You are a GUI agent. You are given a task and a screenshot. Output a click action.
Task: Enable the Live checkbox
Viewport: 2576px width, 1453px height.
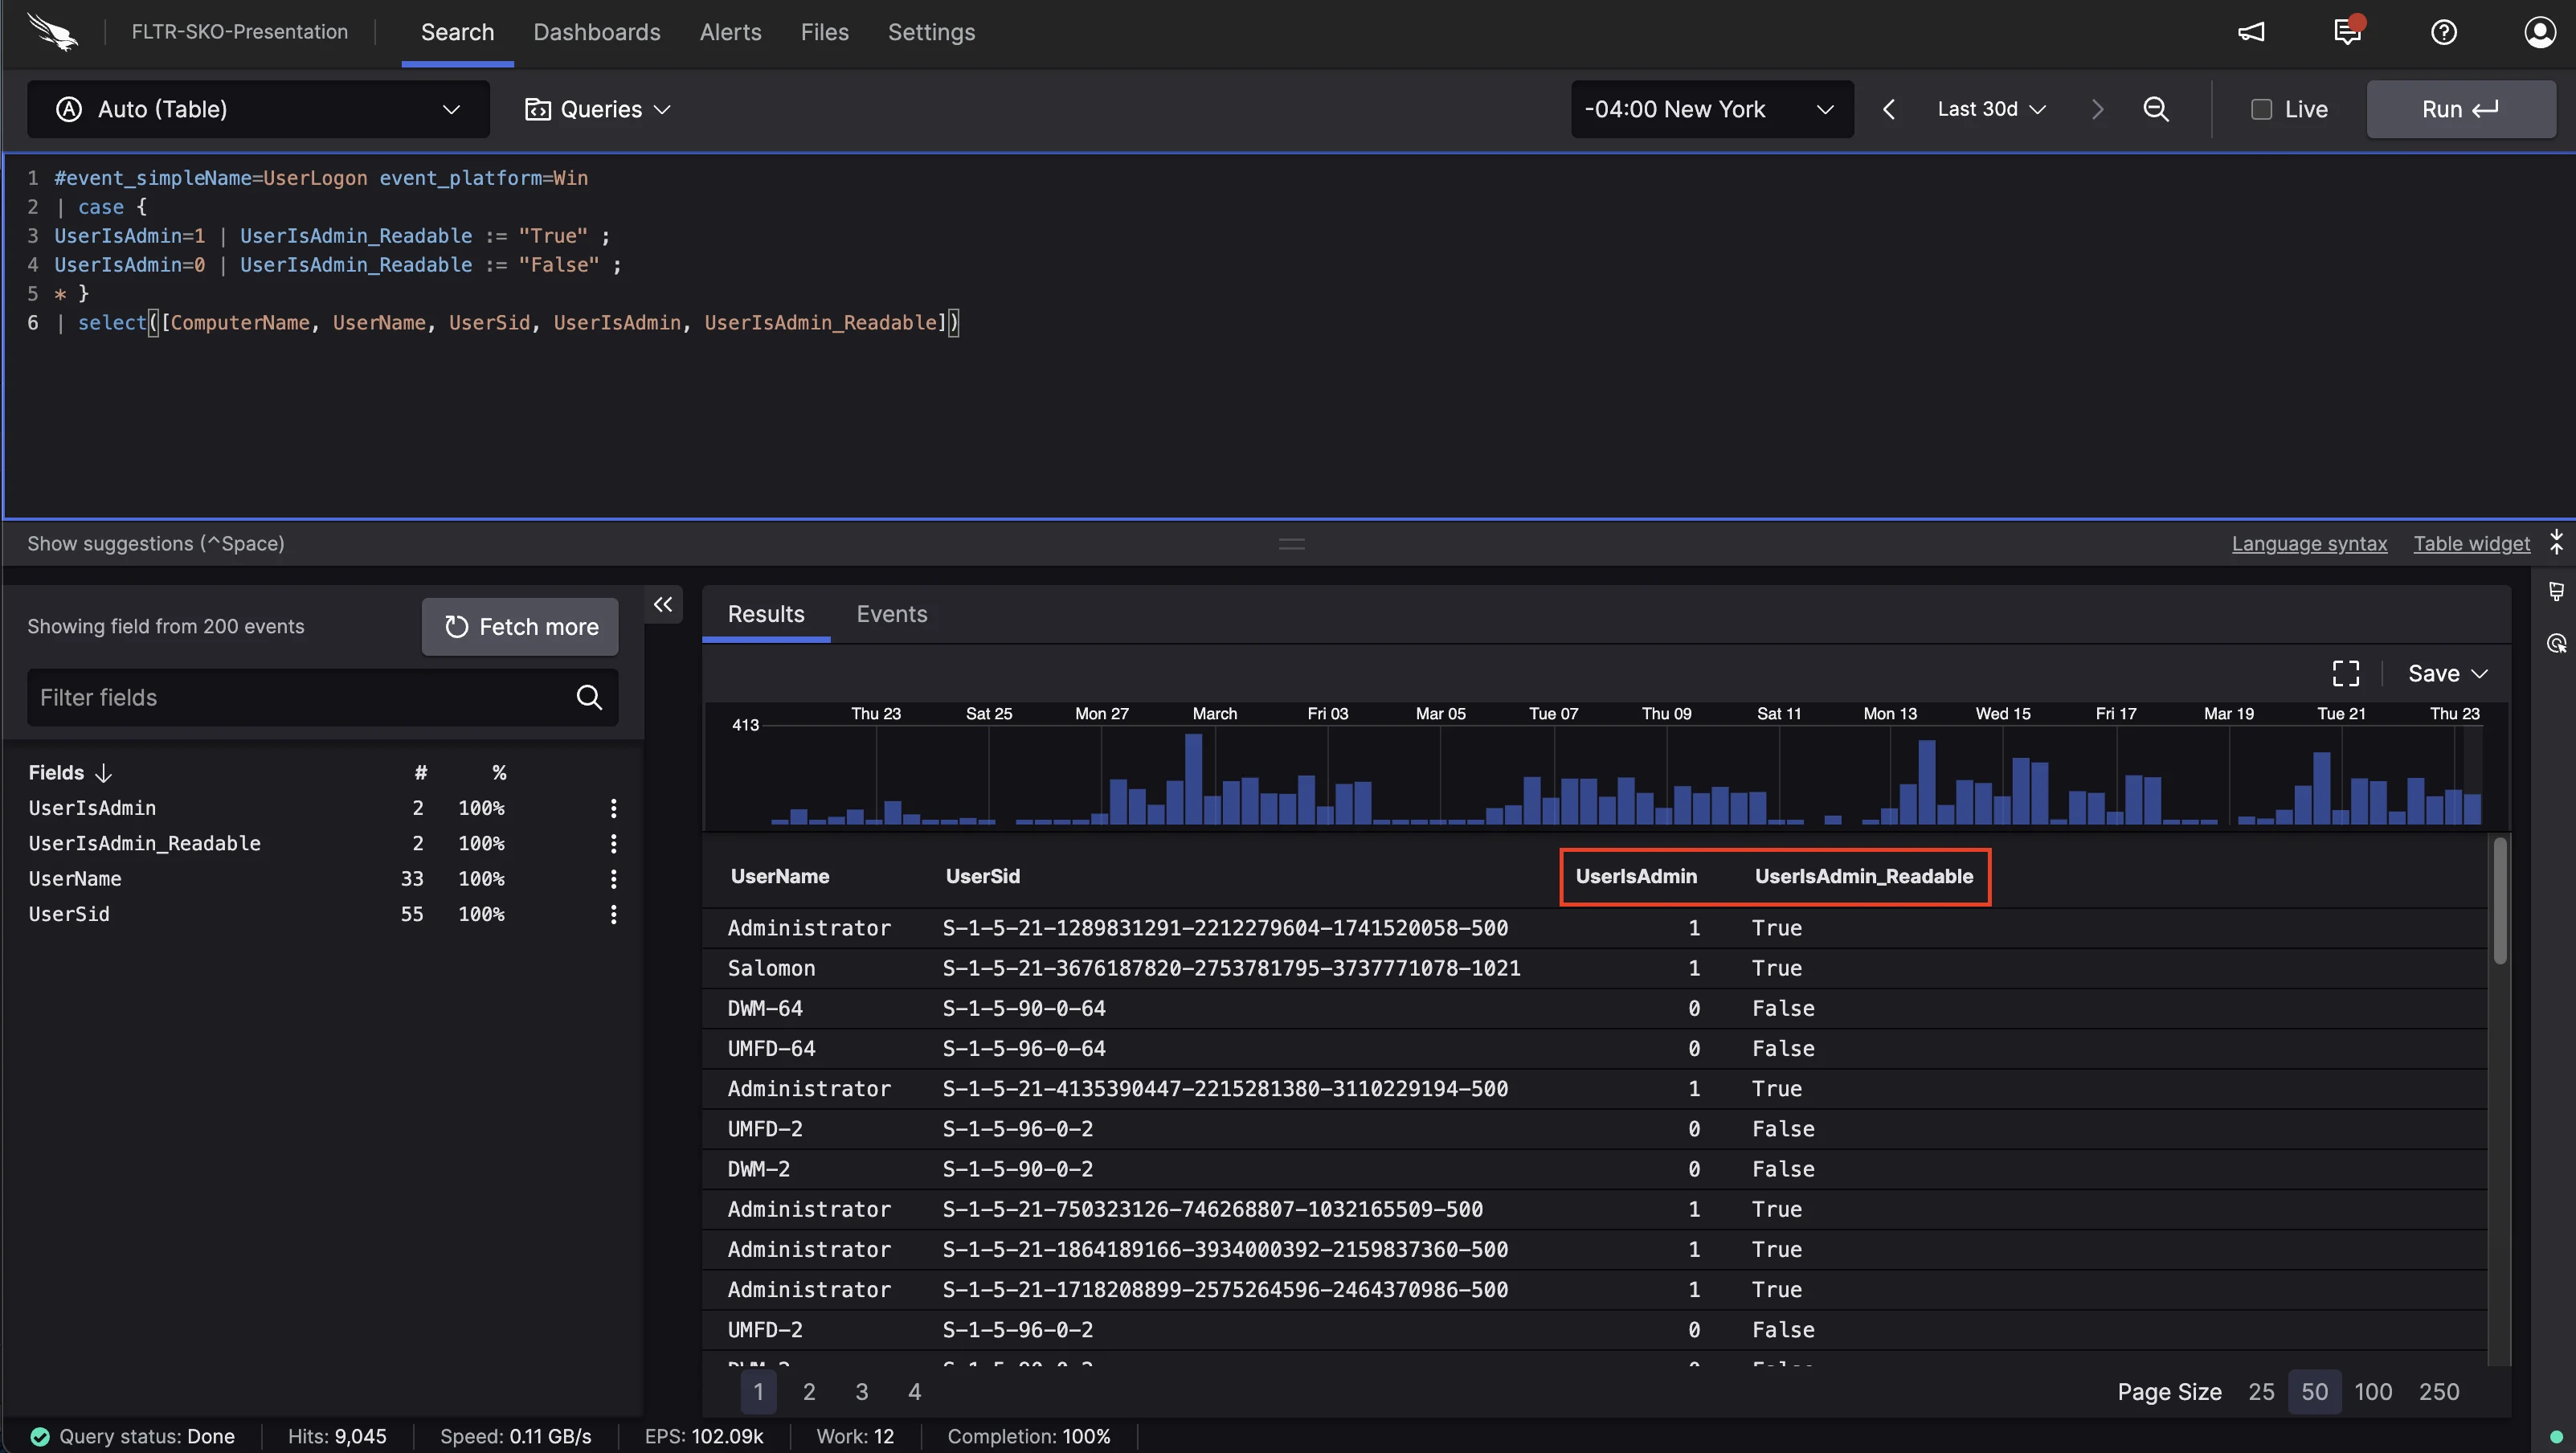[2260, 109]
